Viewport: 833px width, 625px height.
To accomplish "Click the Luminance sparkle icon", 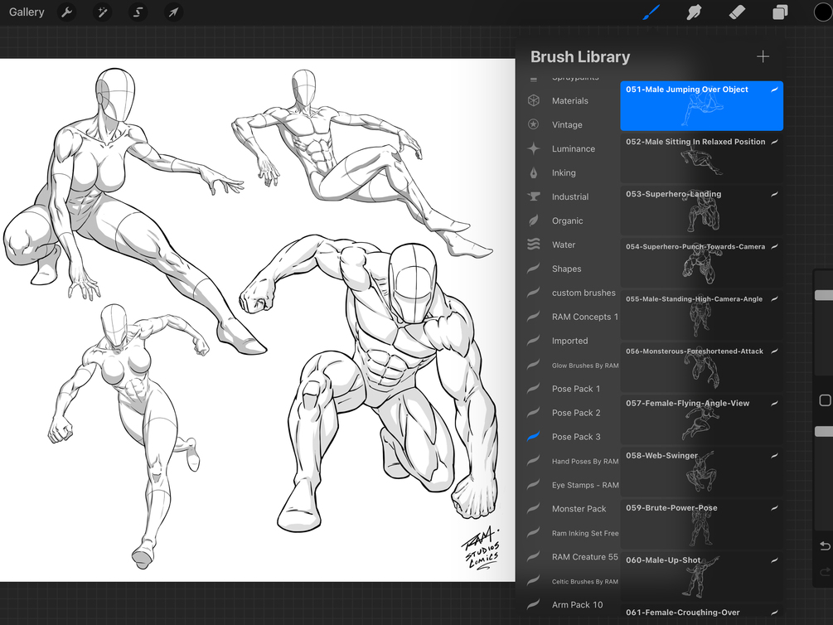I will click(x=534, y=149).
